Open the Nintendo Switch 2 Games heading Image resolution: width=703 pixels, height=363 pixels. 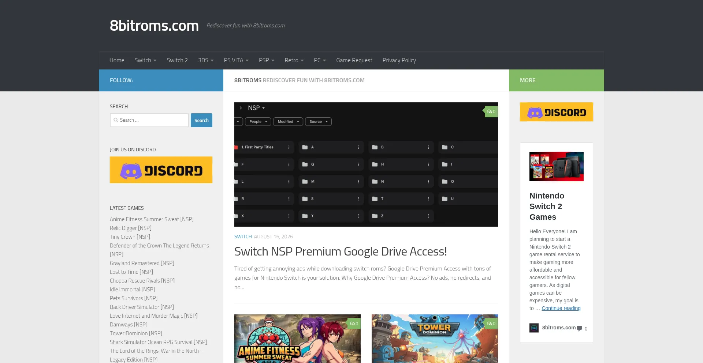547,206
